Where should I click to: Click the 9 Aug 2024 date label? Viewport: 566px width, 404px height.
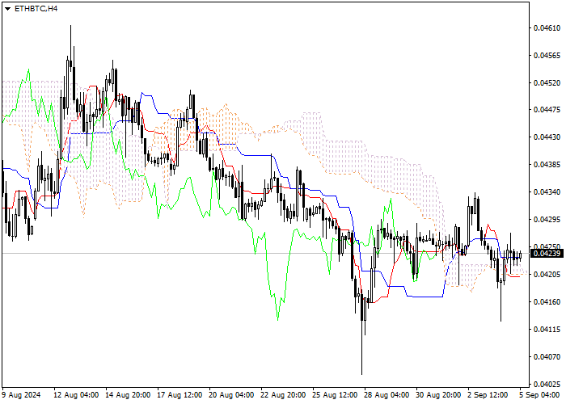(x=22, y=395)
